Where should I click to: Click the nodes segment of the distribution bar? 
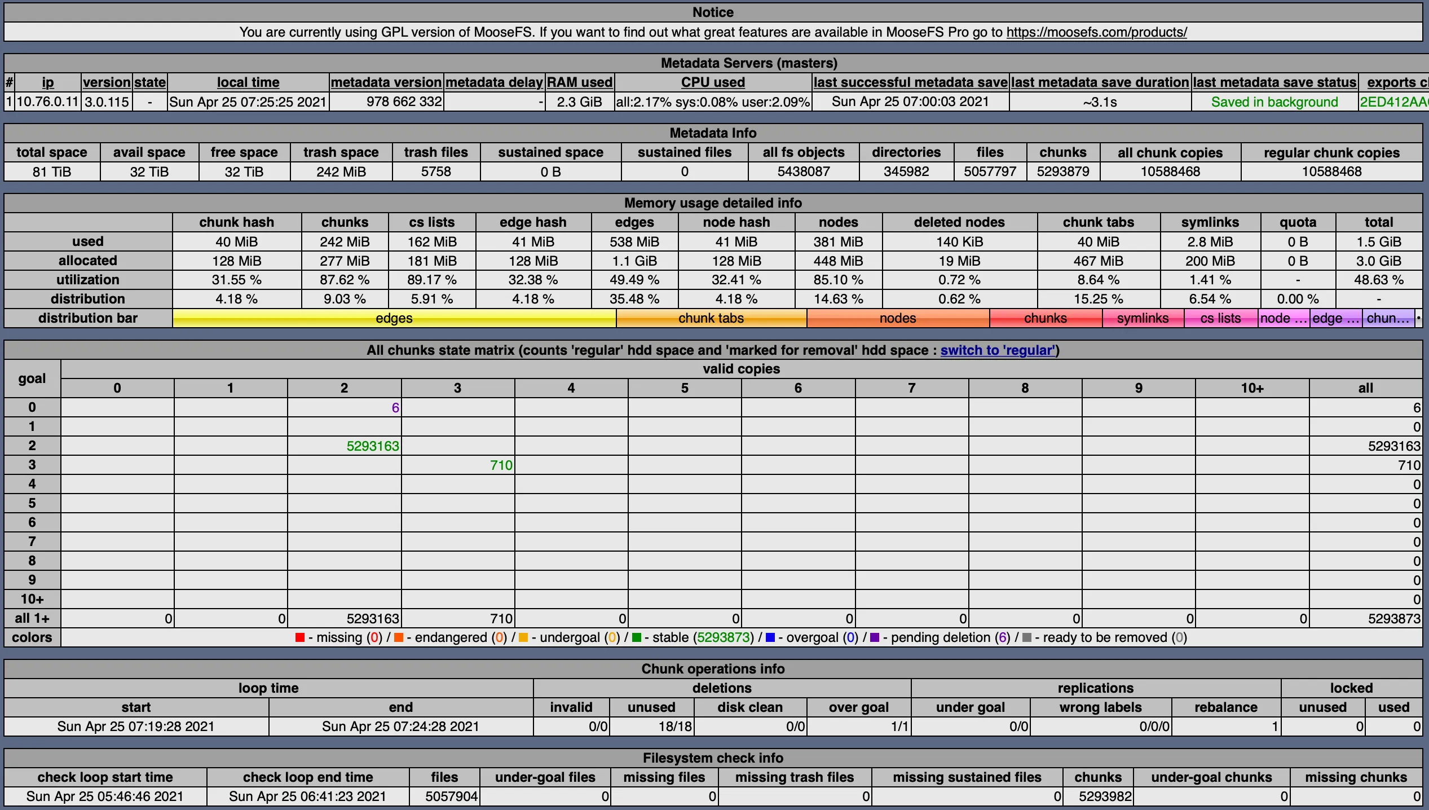(898, 318)
